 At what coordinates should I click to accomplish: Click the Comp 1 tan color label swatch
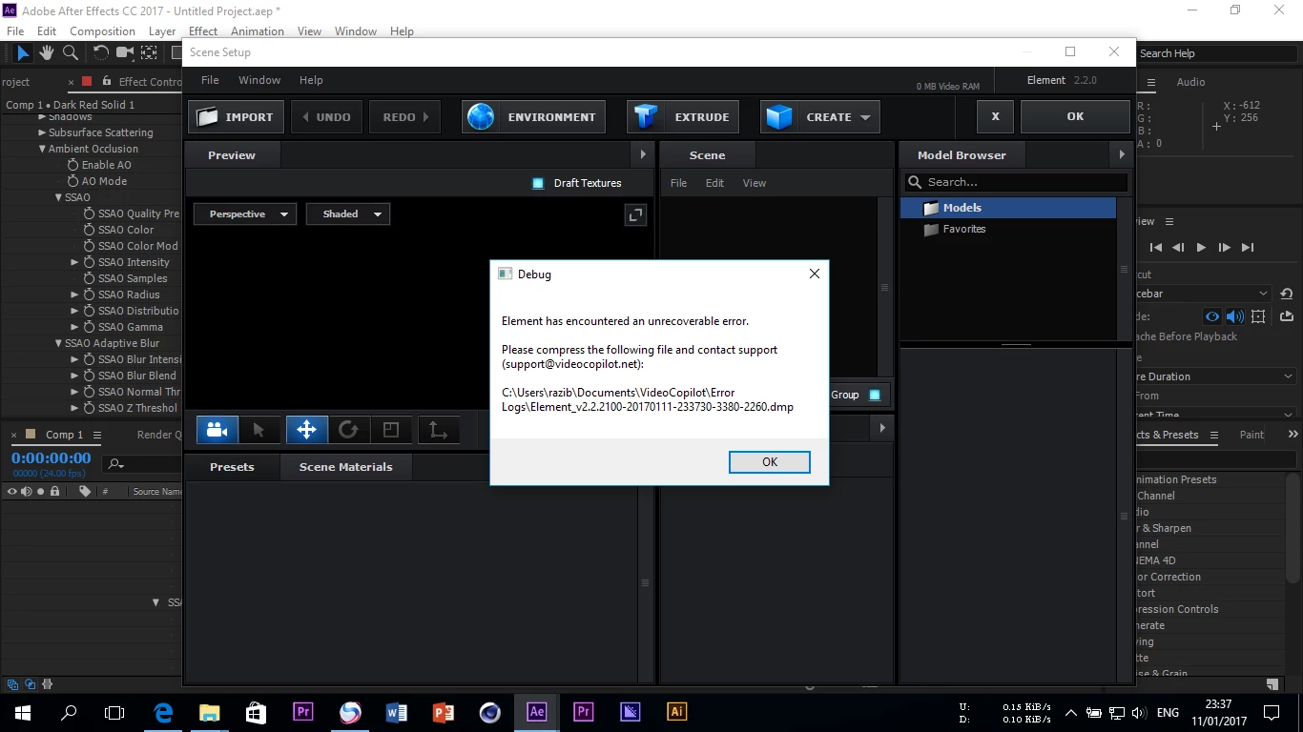tap(31, 435)
